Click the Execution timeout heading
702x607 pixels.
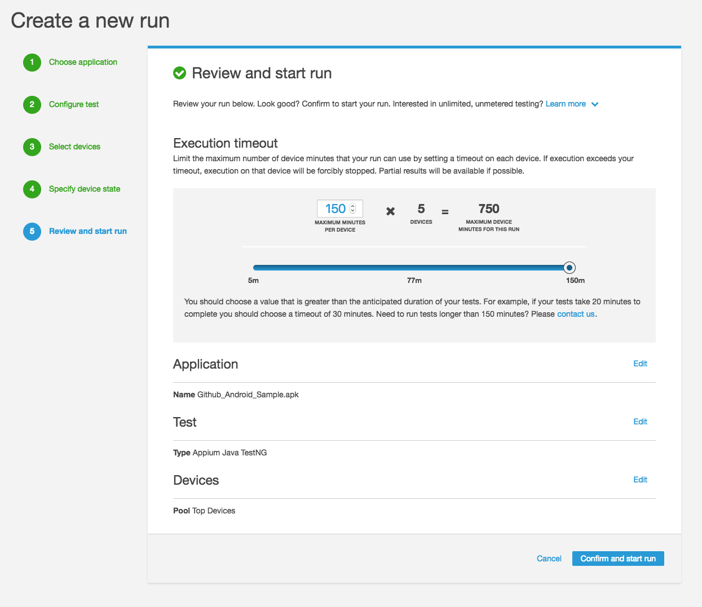[226, 143]
